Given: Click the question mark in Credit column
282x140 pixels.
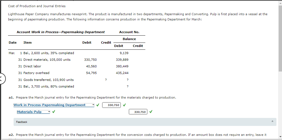Looking at the screenshot, I should click(x=106, y=80).
